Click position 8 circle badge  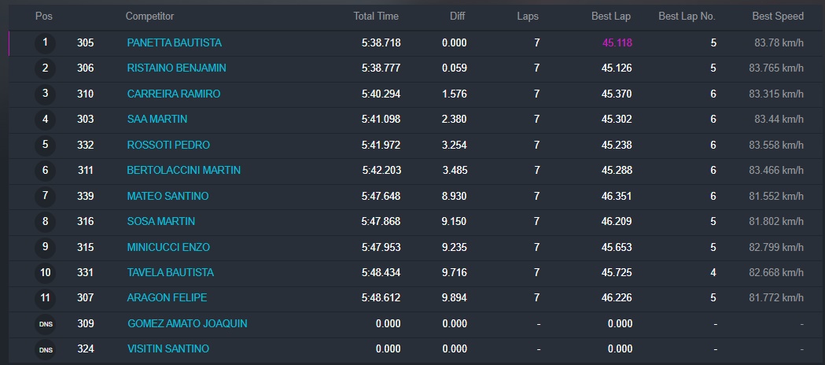click(45, 222)
